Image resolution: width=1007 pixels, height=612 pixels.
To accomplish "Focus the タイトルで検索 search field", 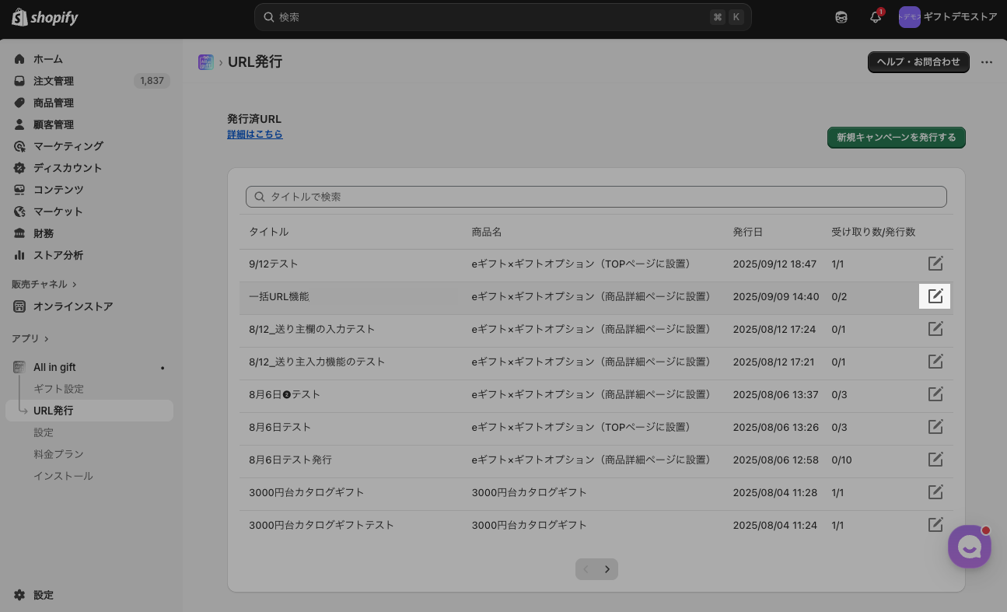I will coord(596,197).
